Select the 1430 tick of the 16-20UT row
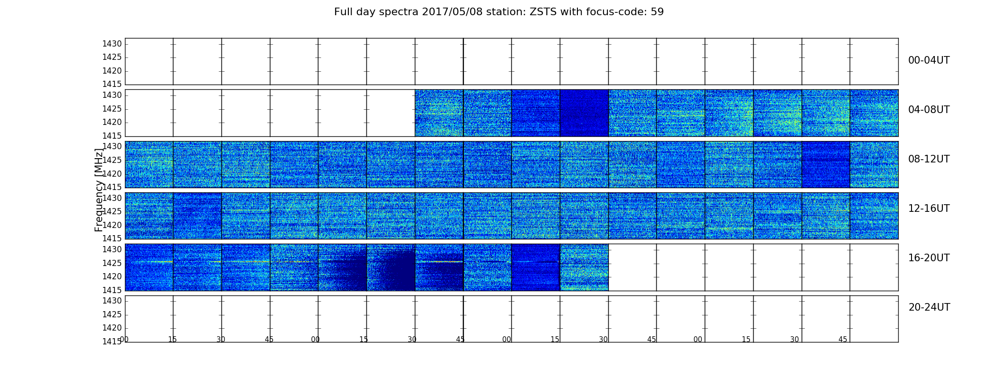The image size is (998, 380). 112,250
